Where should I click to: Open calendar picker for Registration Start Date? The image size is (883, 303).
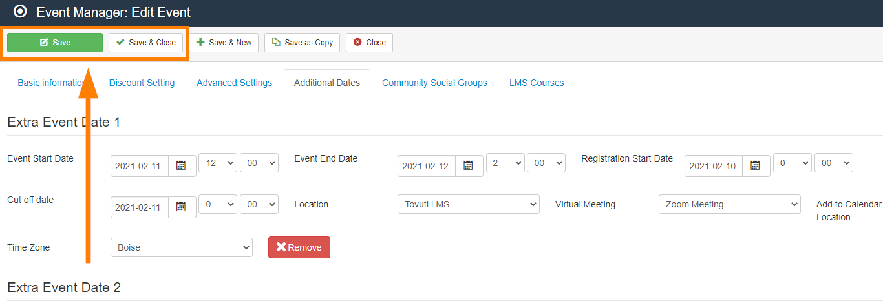coord(756,166)
